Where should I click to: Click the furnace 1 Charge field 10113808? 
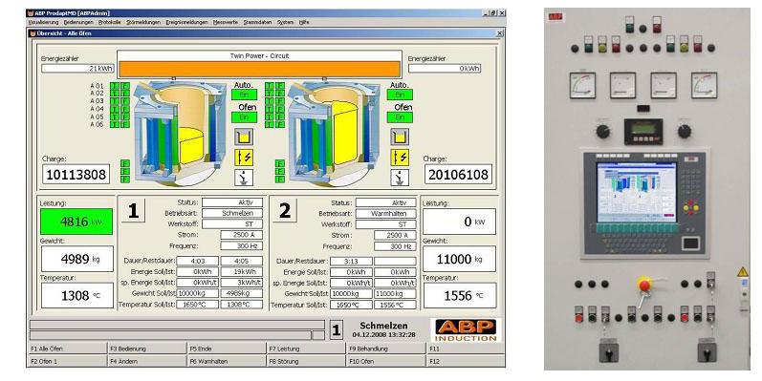pyautogui.click(x=76, y=174)
